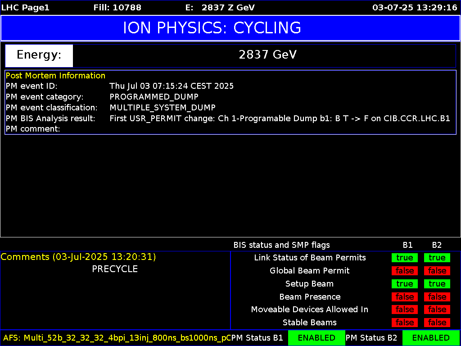Click the B2 Stable Beams false indicator
The width and height of the screenshot is (461, 346).
tap(437, 323)
